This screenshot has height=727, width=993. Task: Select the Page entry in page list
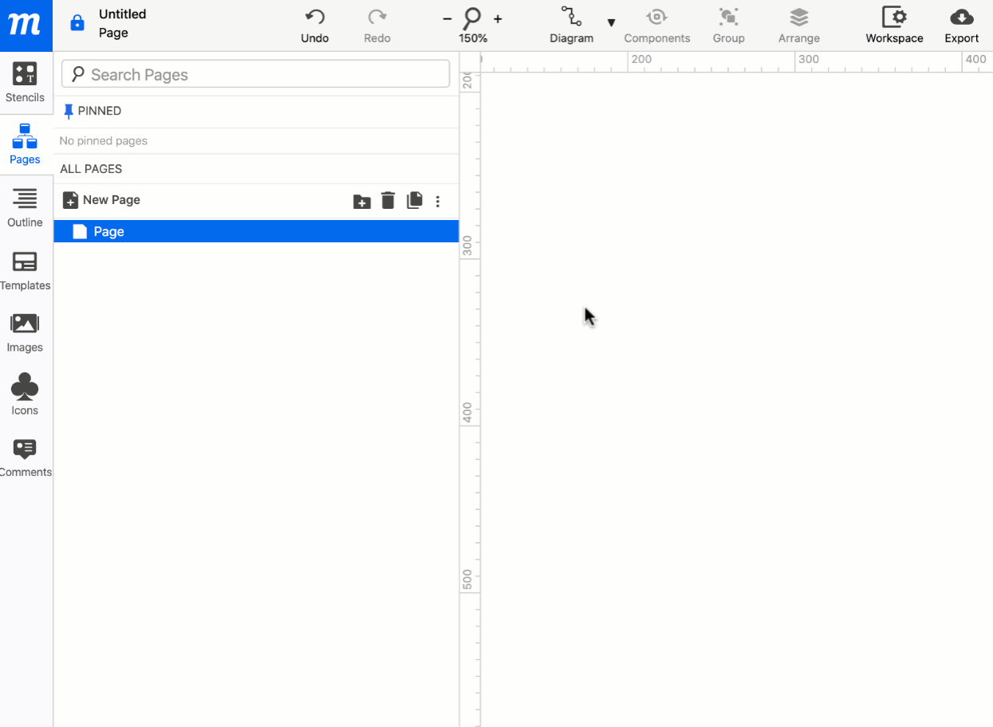coord(109,231)
